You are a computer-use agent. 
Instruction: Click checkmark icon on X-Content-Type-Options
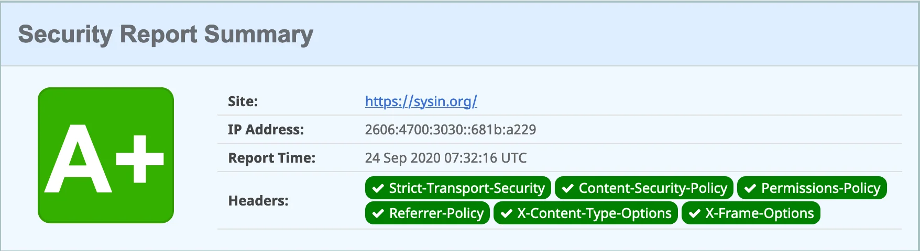[x=506, y=213]
